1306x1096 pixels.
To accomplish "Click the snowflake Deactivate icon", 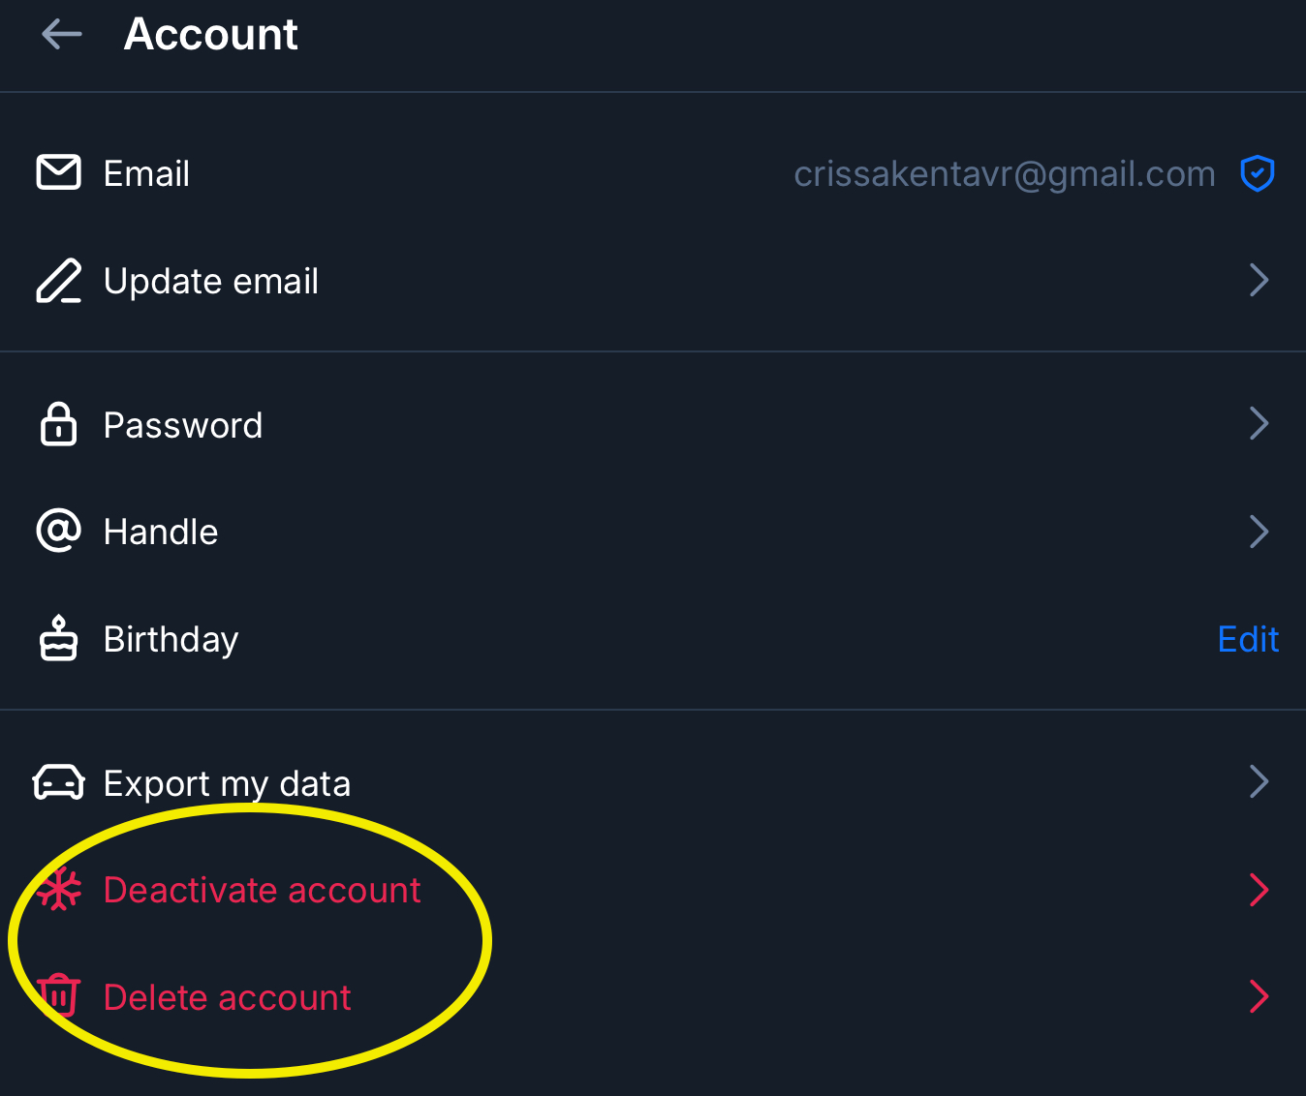I will [x=60, y=890].
